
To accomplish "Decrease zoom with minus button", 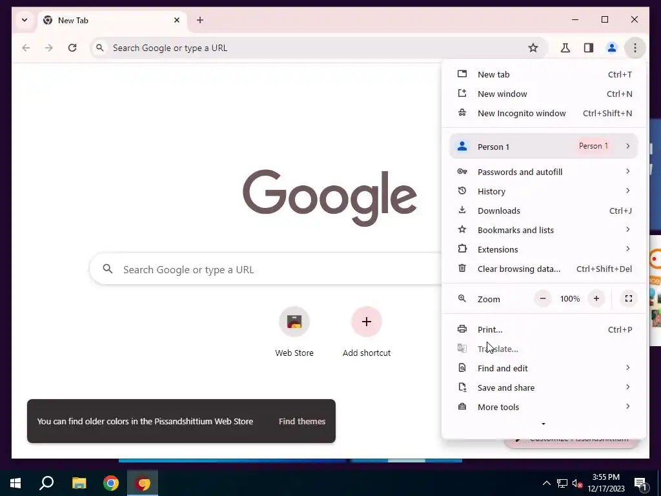I will pyautogui.click(x=543, y=298).
